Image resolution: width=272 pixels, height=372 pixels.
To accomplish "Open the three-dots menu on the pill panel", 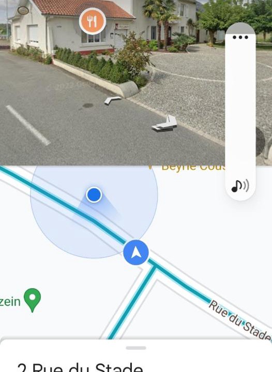I will [x=240, y=37].
